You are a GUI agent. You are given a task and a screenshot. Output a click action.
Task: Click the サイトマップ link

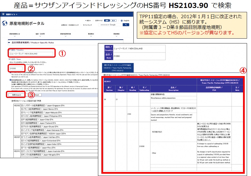(87, 25)
